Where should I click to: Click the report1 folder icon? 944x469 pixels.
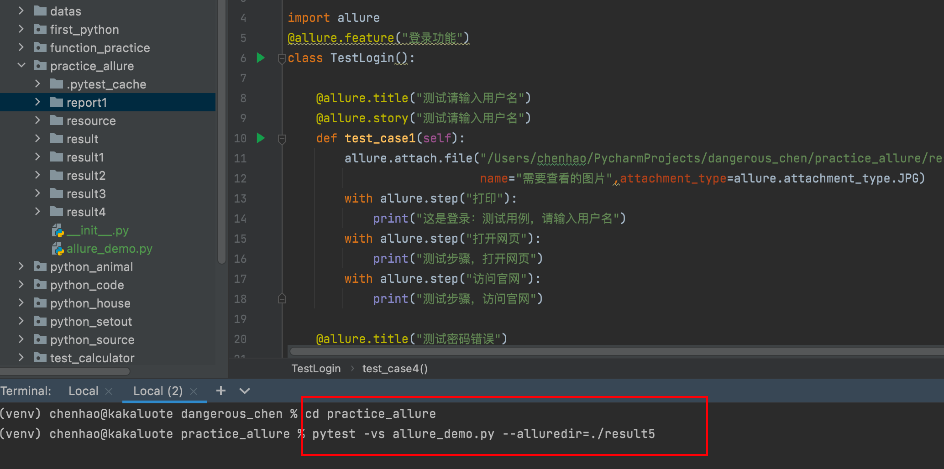pyautogui.click(x=57, y=102)
